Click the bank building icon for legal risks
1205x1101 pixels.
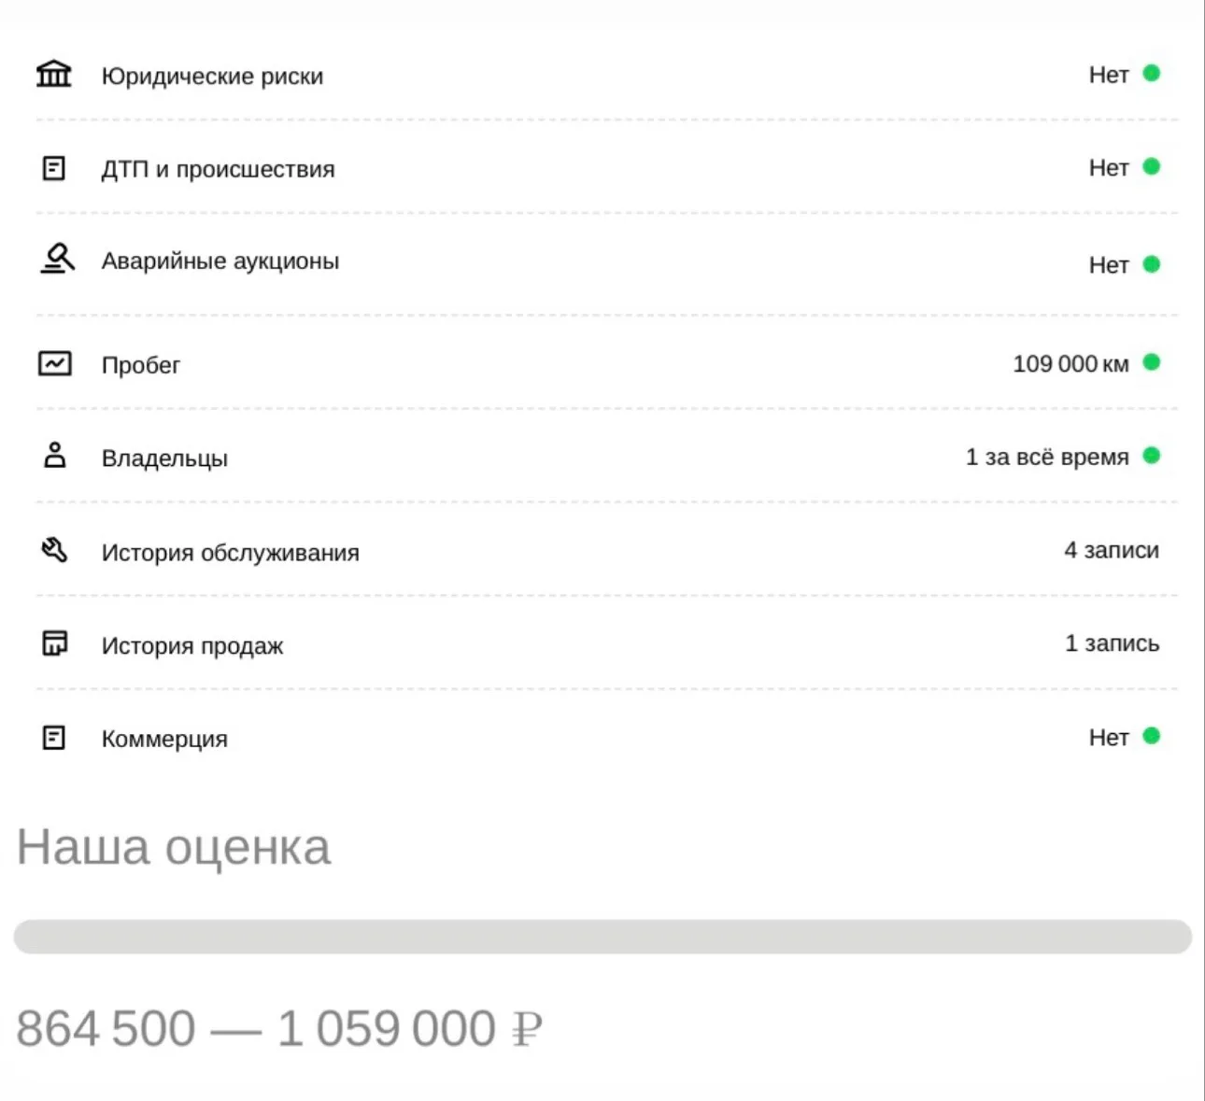point(53,74)
